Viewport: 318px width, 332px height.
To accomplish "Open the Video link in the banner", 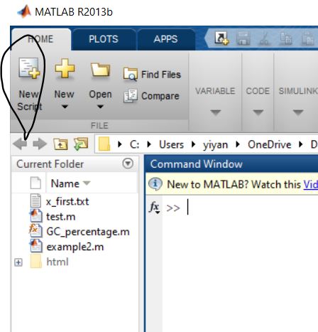I will 311,184.
